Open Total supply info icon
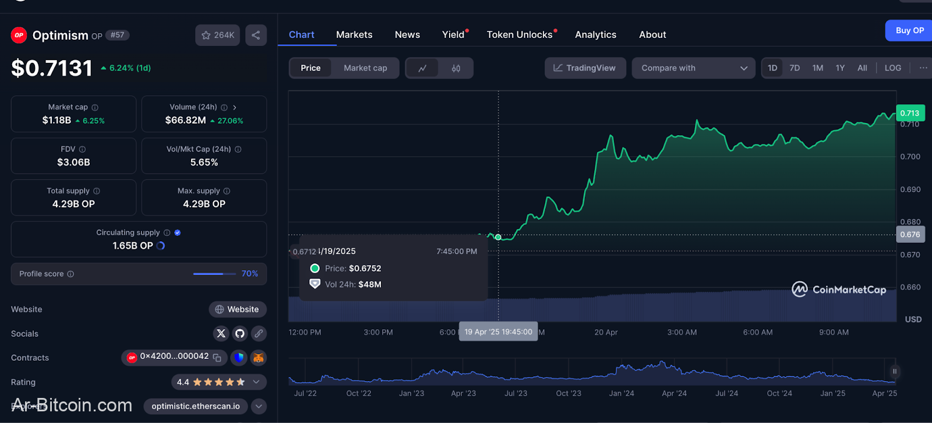Viewport: 932px width, 423px height. (97, 191)
